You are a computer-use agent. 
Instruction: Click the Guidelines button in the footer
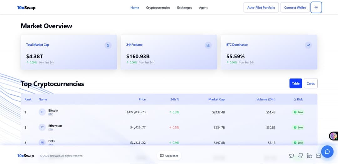[169, 156]
